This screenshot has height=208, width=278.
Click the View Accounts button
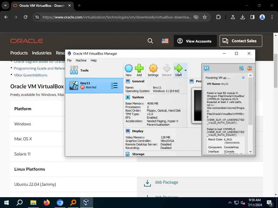coord(195,41)
